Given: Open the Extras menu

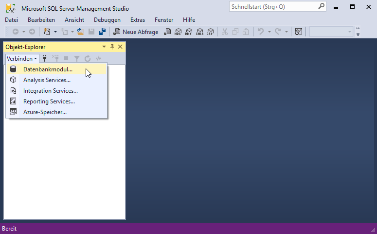Looking at the screenshot, I should tap(138, 20).
